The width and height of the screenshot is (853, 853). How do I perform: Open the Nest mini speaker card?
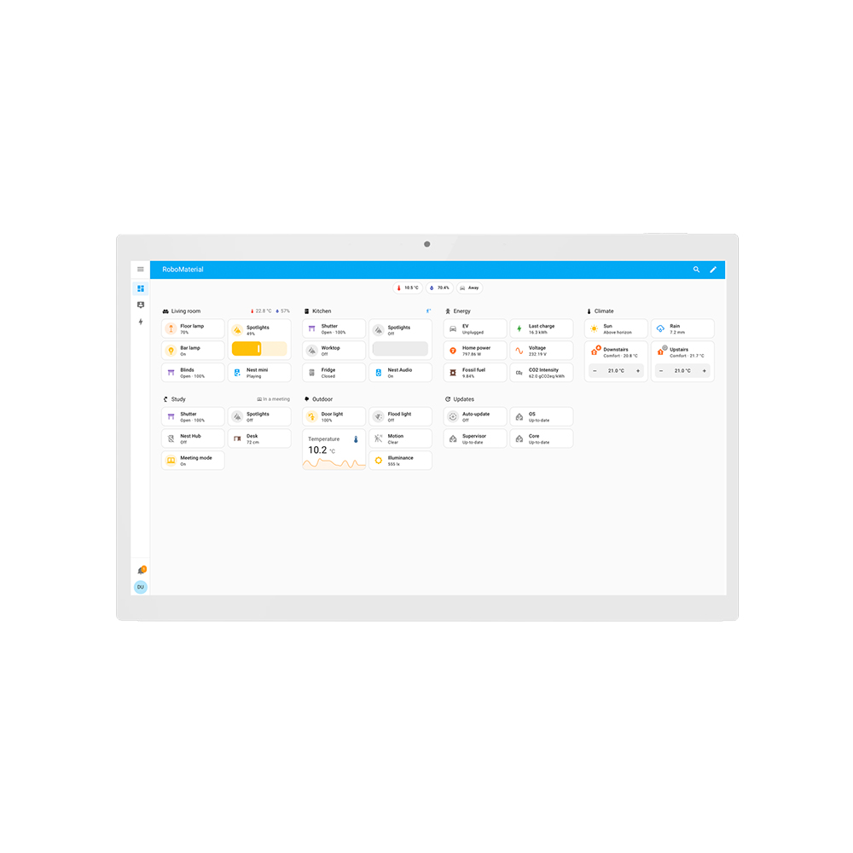coord(259,373)
